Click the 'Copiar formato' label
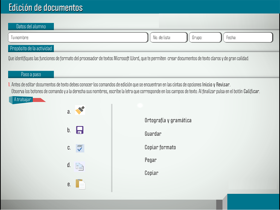280x210 pixels. coord(160,147)
